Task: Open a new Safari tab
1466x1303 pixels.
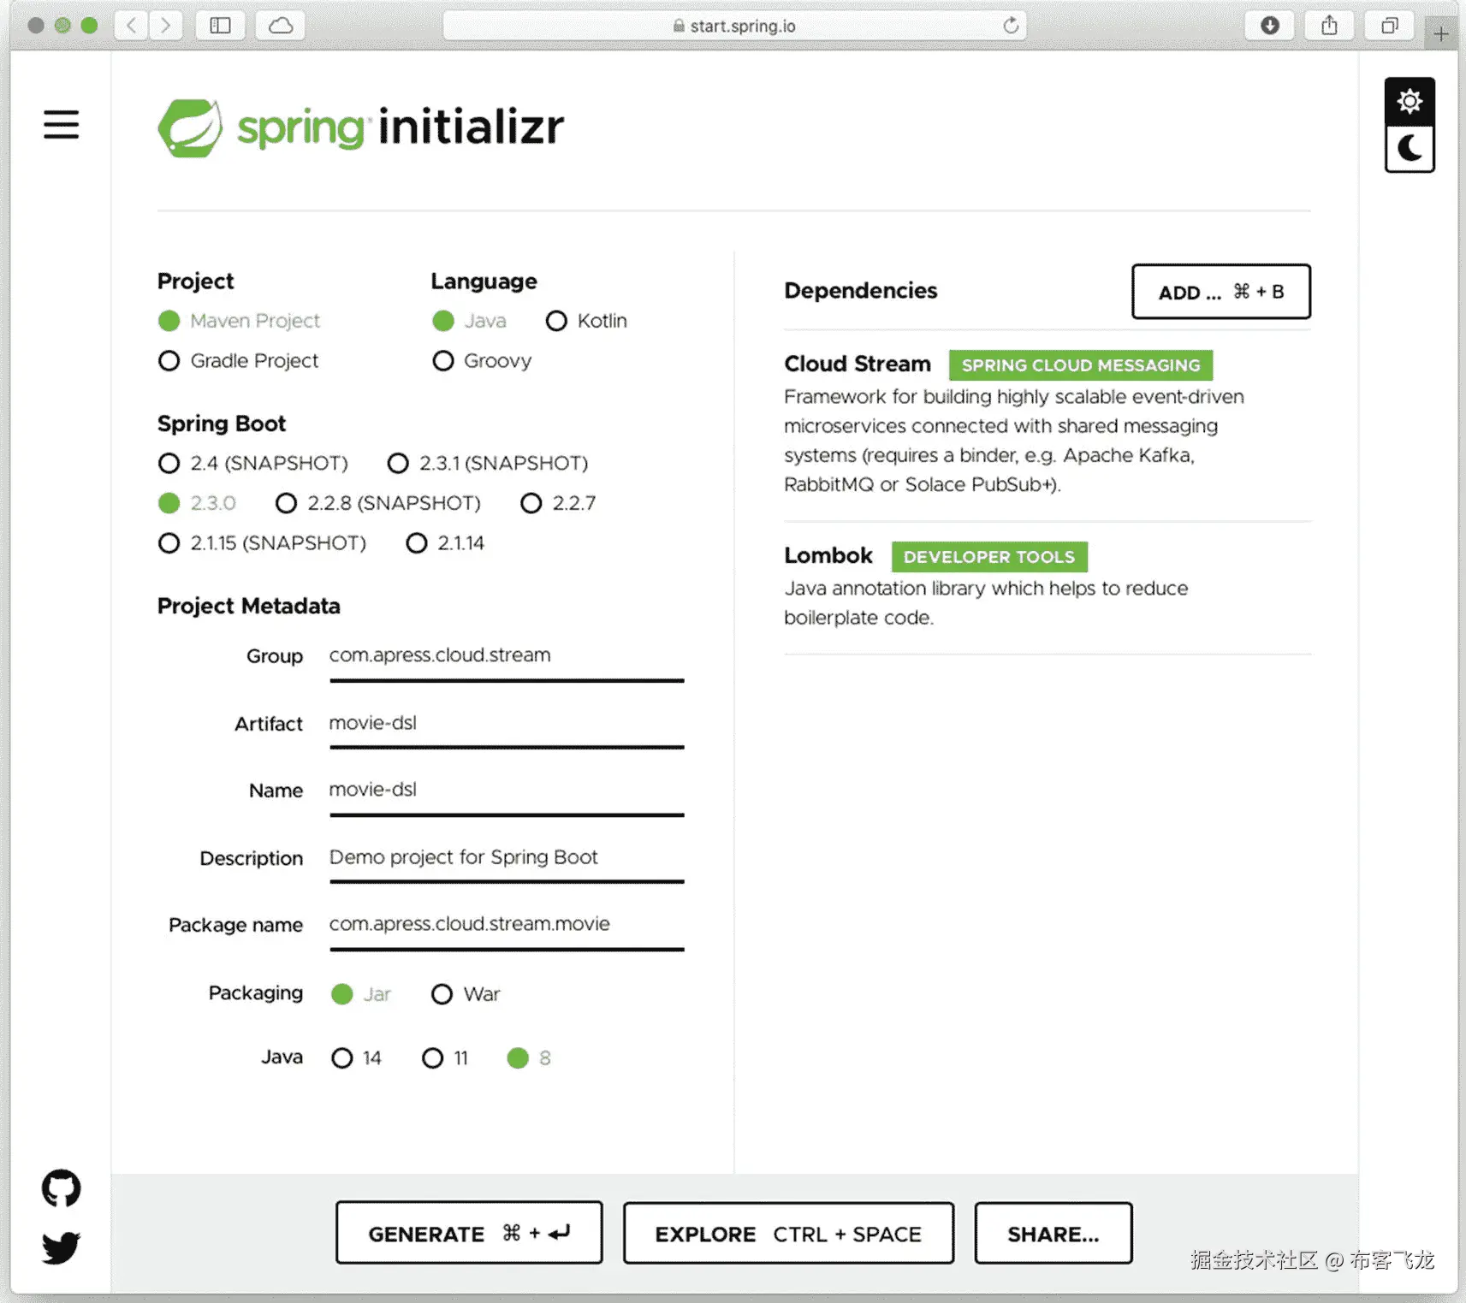Action: point(1441,33)
